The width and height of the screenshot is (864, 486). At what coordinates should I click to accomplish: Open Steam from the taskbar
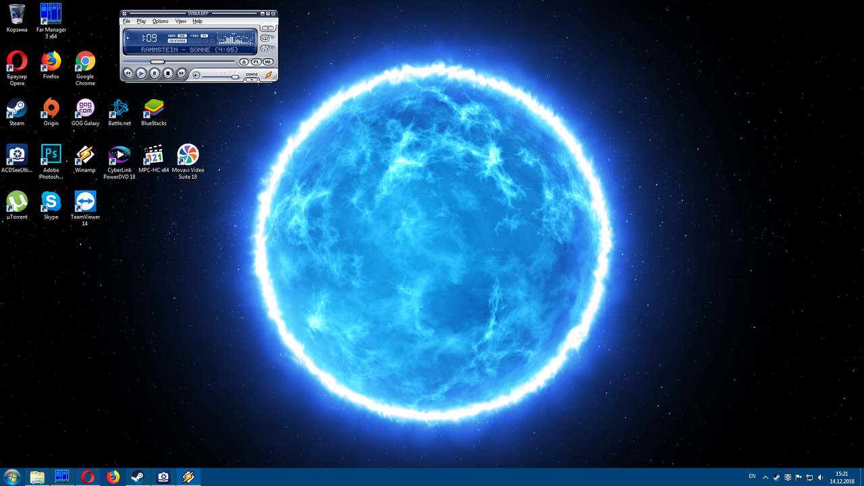click(x=138, y=477)
